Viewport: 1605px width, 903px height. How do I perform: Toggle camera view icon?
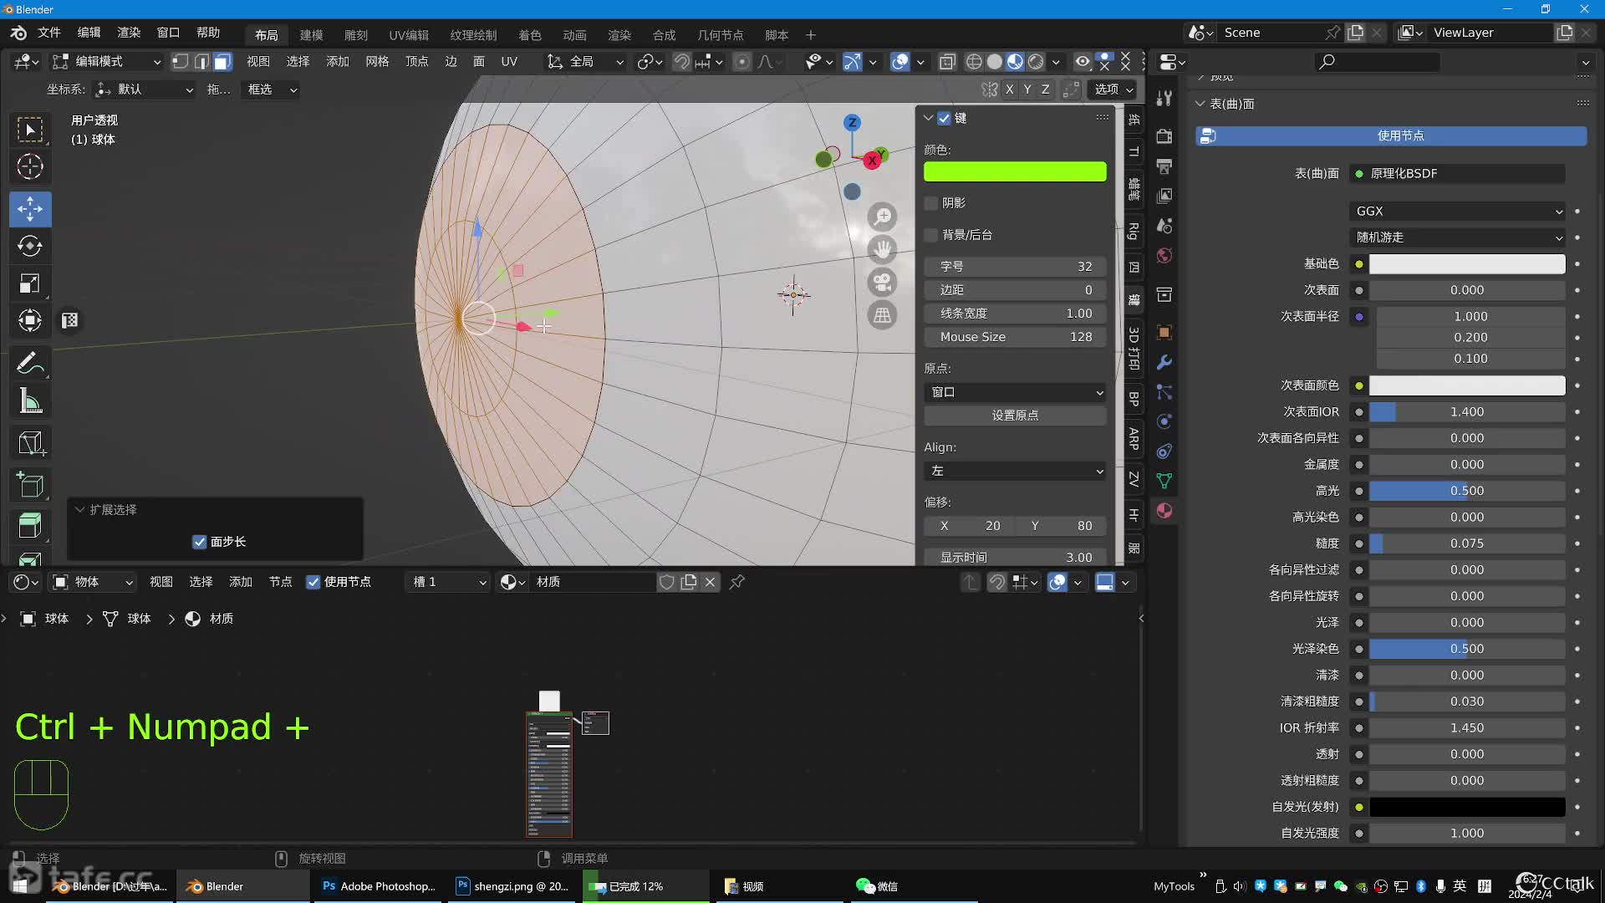click(882, 282)
